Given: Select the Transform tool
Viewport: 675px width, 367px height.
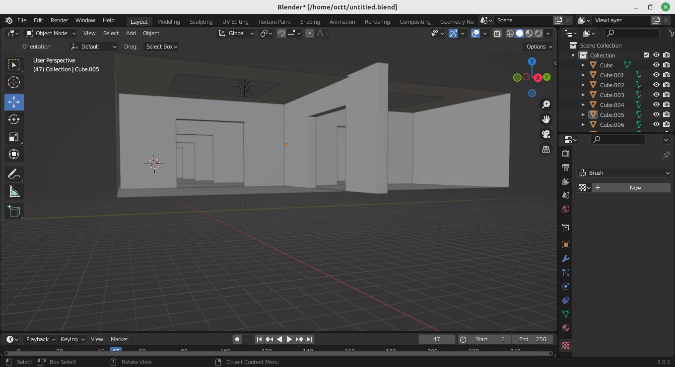Looking at the screenshot, I should pyautogui.click(x=14, y=154).
